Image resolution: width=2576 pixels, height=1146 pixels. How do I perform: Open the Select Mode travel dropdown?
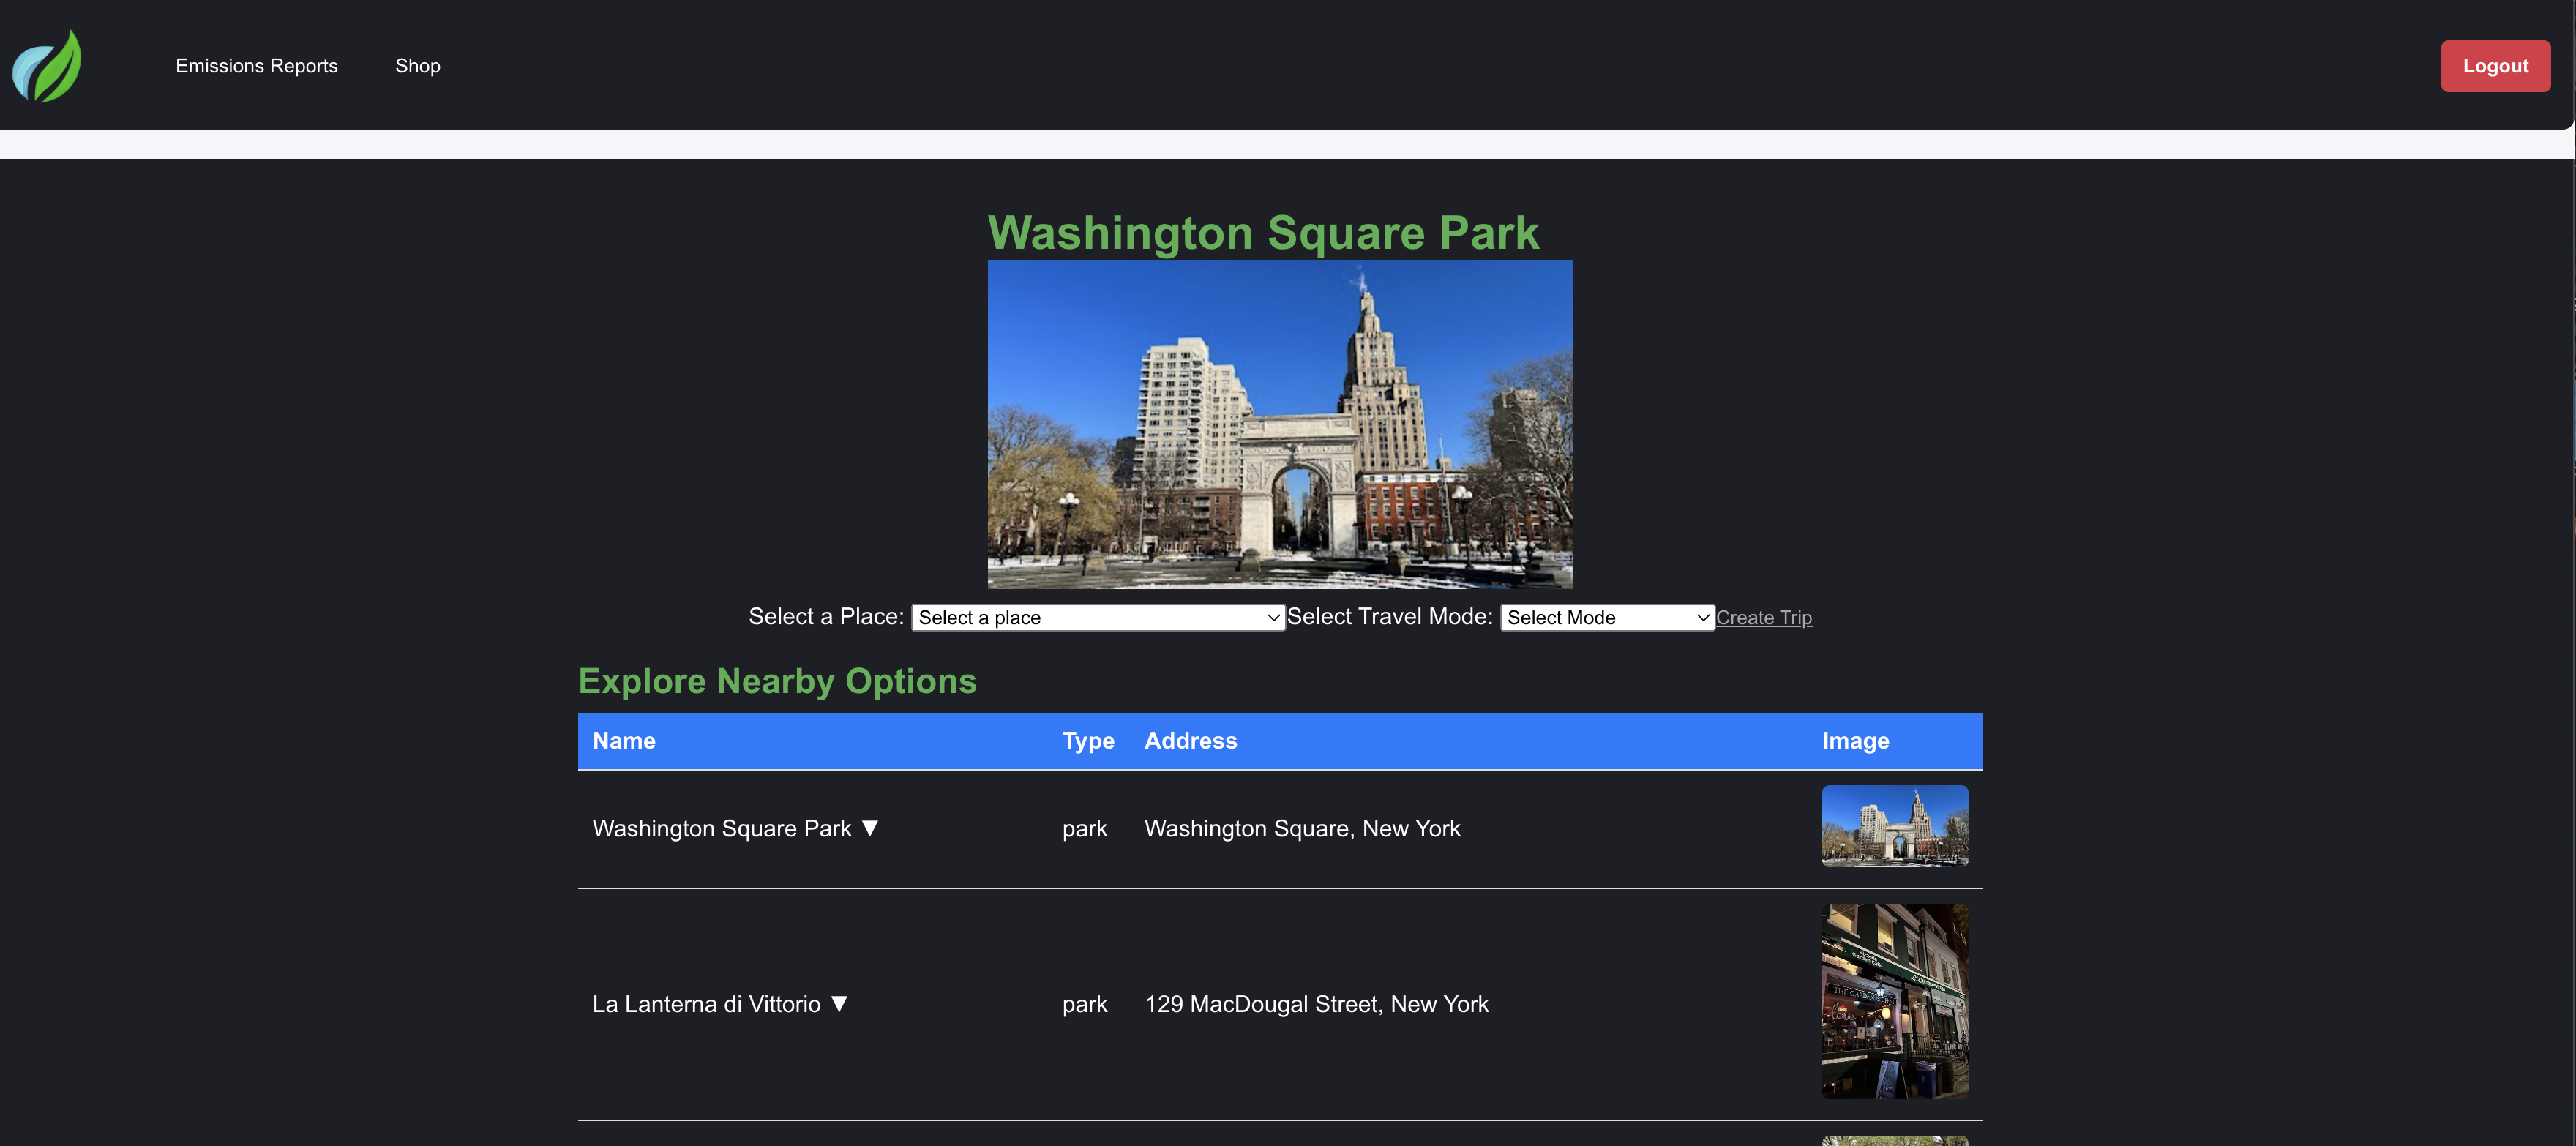click(1606, 618)
